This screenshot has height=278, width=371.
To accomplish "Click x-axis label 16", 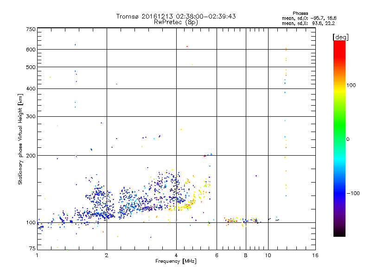I will (315, 255).
